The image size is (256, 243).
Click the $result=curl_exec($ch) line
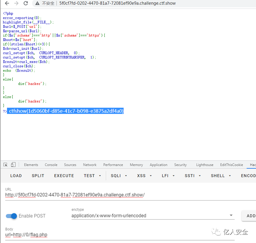[x=26, y=62]
